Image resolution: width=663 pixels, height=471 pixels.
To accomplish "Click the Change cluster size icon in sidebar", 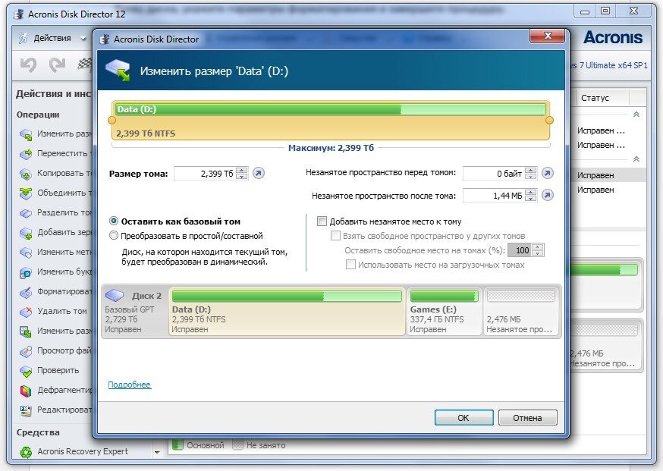I will [x=26, y=331].
